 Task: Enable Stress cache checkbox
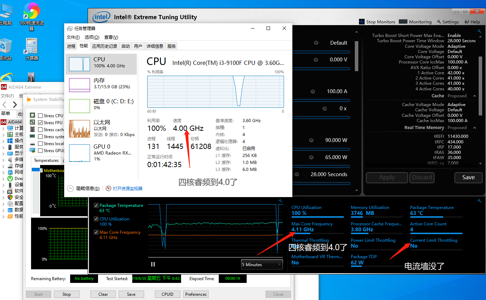tap(40, 129)
